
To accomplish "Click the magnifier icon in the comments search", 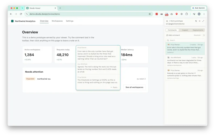I will [168, 40].
